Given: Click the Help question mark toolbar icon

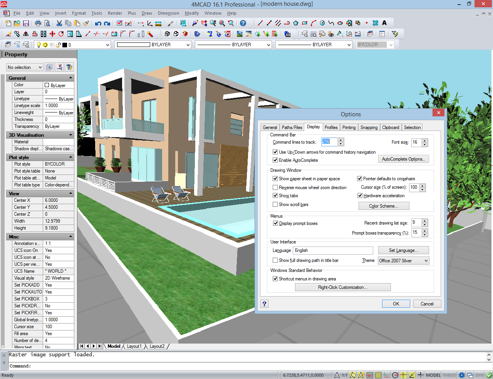Looking at the screenshot, I should (243, 23).
